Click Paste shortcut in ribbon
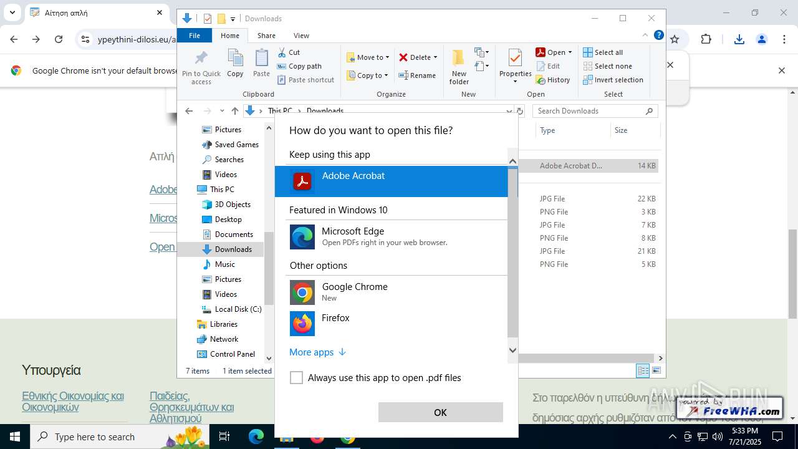 click(305, 80)
